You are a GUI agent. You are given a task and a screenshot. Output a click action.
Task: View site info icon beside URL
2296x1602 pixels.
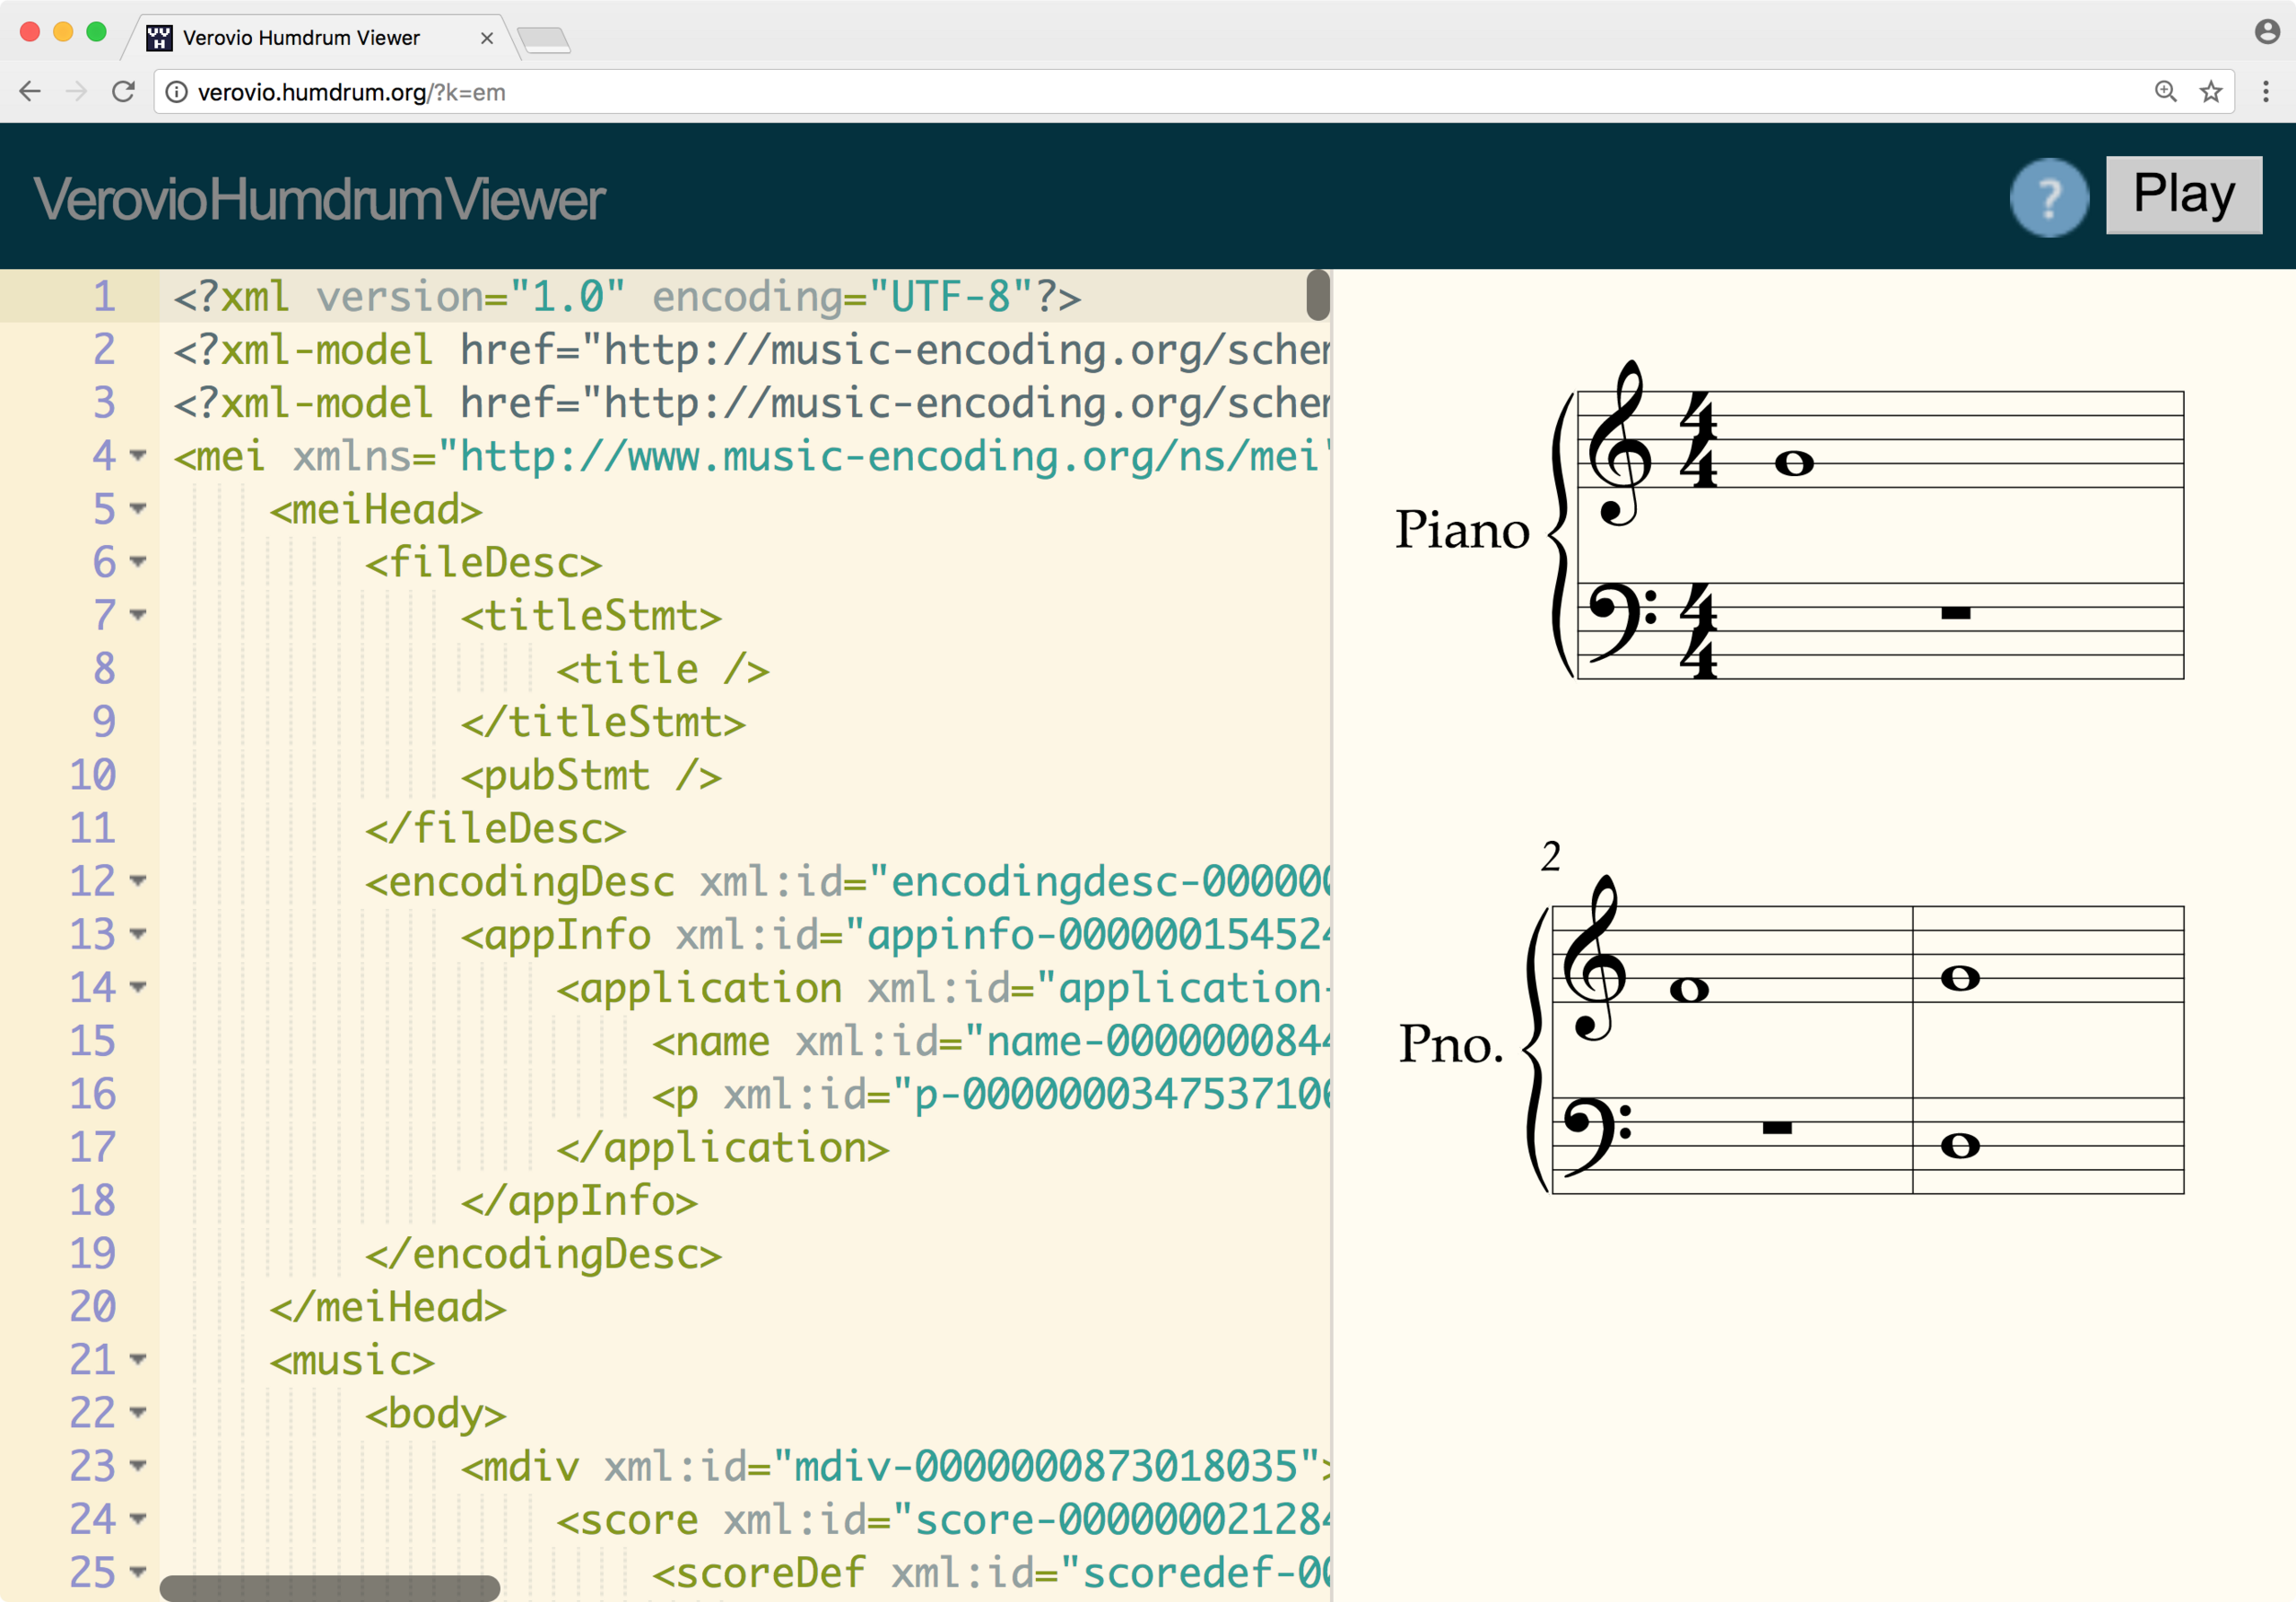176,92
